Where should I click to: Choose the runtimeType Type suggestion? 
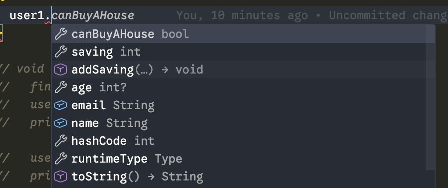click(x=126, y=159)
